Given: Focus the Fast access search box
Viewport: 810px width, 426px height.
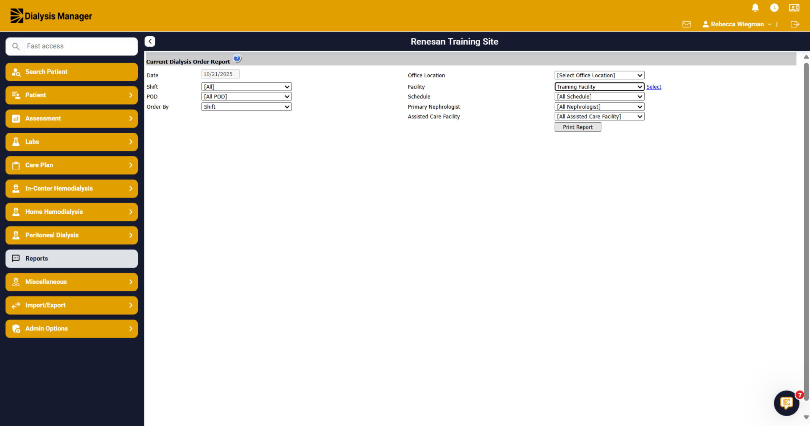Looking at the screenshot, I should (x=72, y=46).
